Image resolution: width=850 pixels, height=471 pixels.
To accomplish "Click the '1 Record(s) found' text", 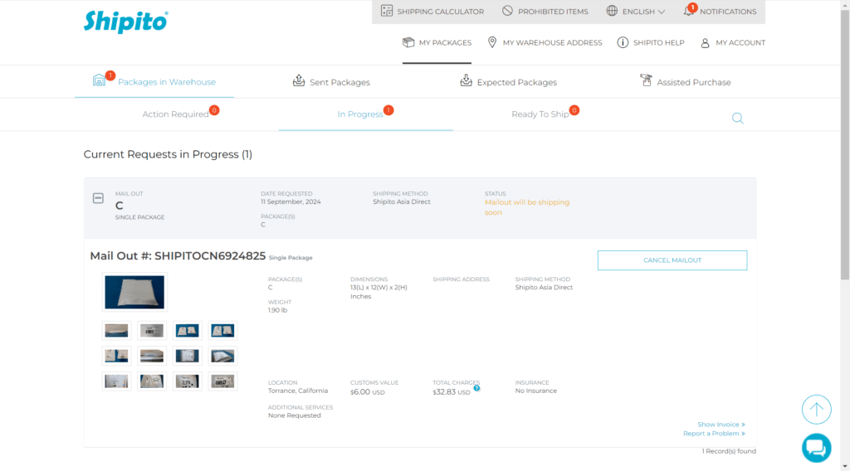I will (729, 451).
